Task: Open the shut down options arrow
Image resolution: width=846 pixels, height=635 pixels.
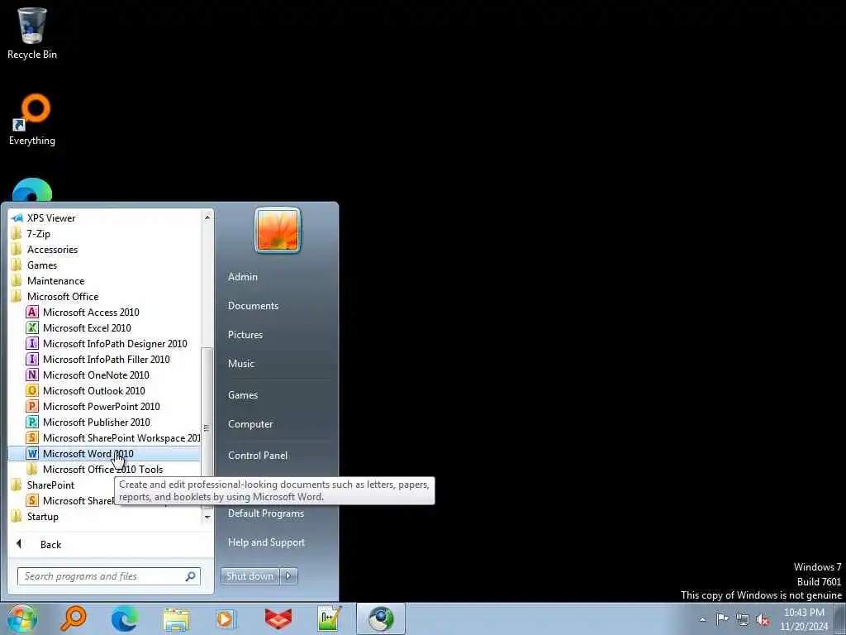Action: click(288, 576)
